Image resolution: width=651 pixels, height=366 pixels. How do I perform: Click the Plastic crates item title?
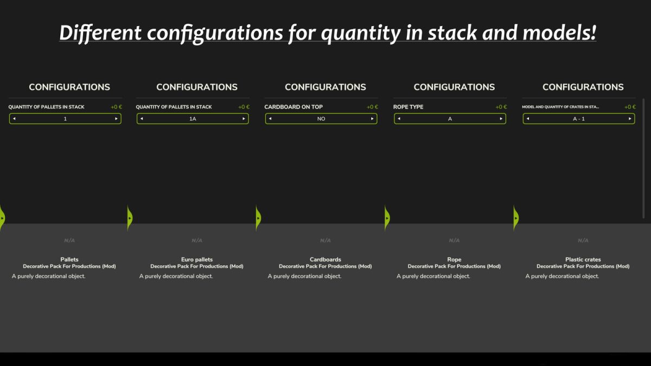point(583,260)
